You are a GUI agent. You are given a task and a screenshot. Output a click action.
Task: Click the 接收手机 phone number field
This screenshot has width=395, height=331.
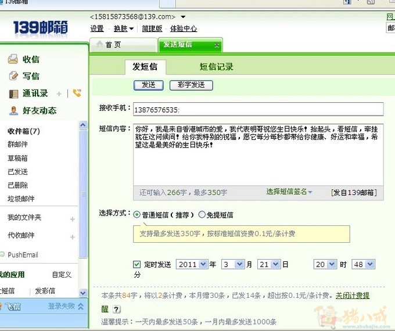(258, 109)
